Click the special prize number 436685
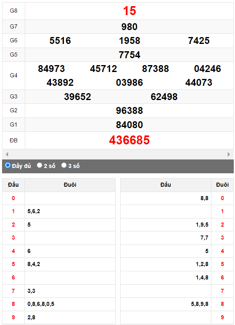 tap(130, 140)
